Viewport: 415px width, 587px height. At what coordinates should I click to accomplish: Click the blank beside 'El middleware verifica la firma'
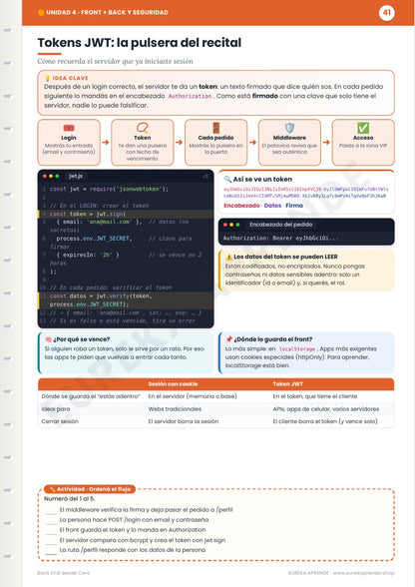click(x=51, y=511)
